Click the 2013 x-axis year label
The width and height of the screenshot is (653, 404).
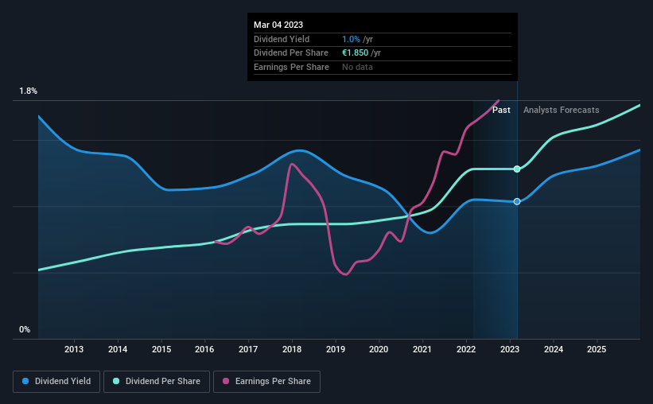point(74,349)
